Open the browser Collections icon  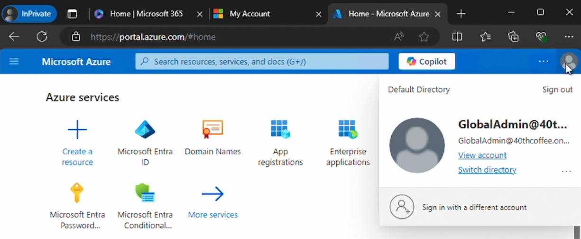pos(513,37)
